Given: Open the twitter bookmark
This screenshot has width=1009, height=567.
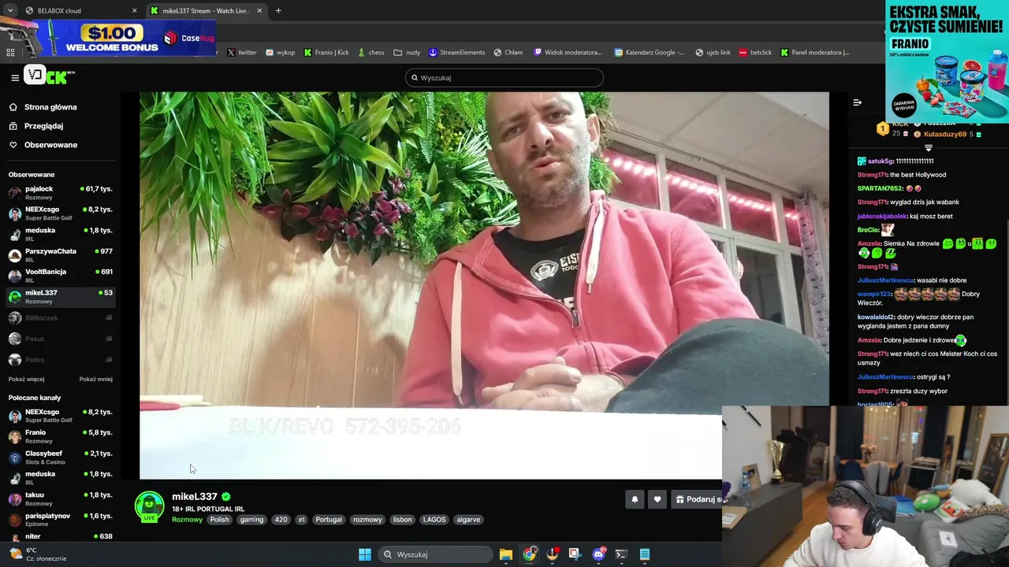Looking at the screenshot, I should 241,53.
